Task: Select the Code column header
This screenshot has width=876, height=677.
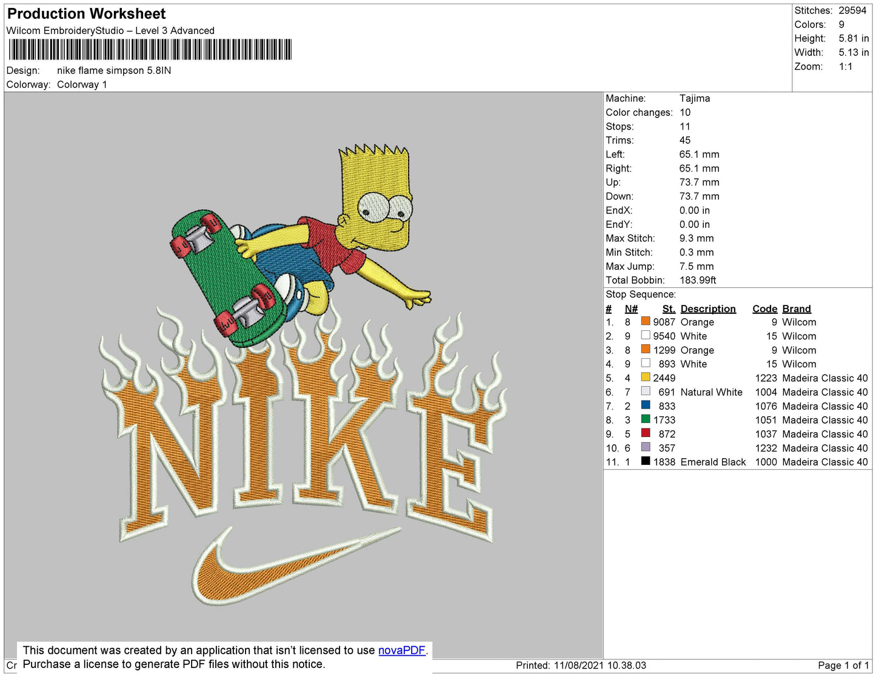Action: [x=764, y=308]
